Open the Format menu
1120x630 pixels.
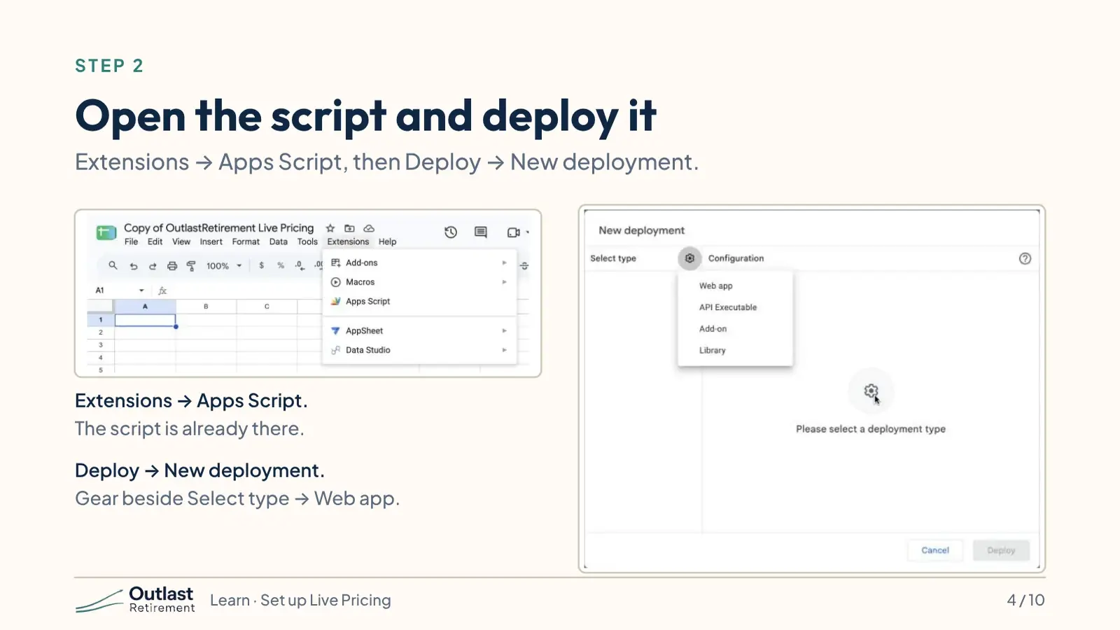(x=246, y=241)
